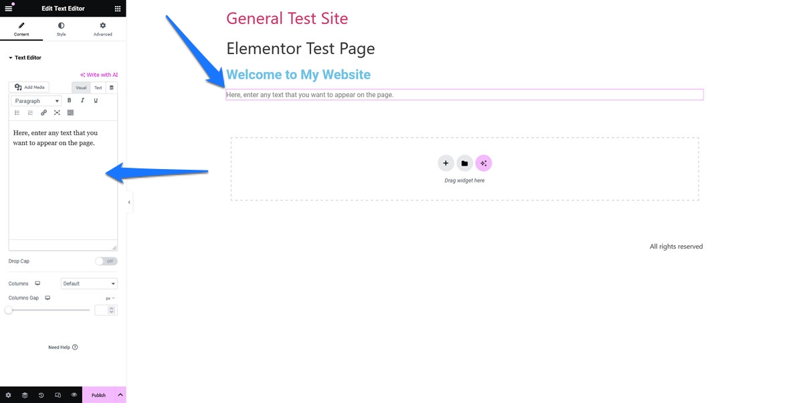The height and width of the screenshot is (403, 803).
Task: Toggle the Drop Cap switch
Action: [106, 261]
